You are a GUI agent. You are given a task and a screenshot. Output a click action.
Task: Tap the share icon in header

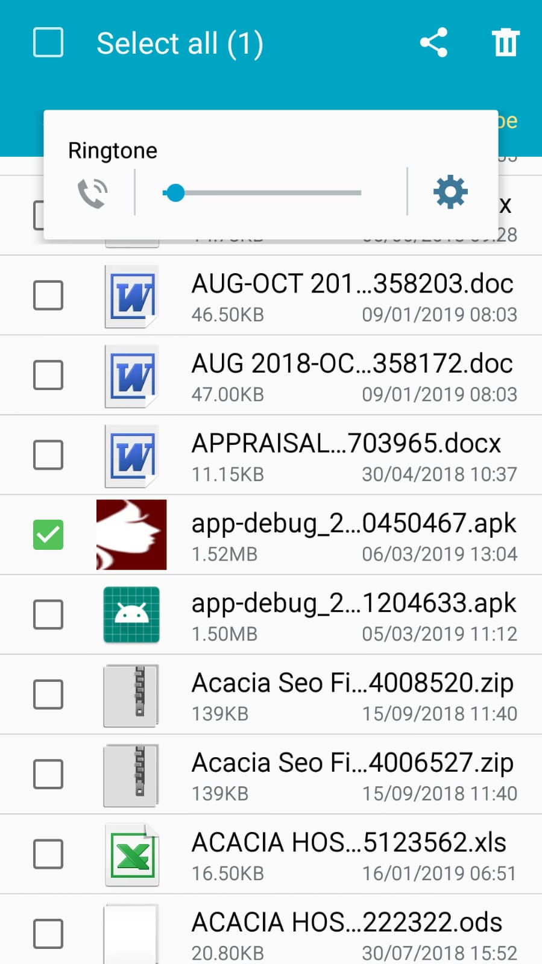[433, 43]
